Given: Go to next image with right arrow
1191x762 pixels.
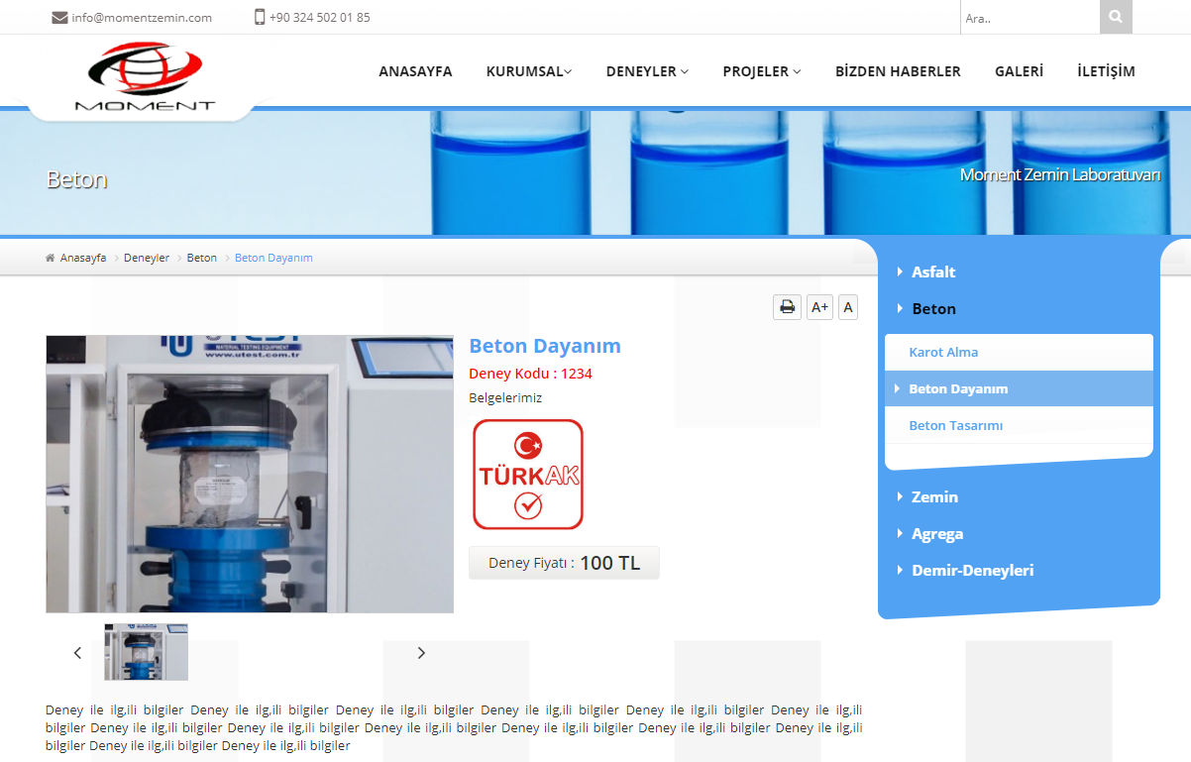Looking at the screenshot, I should tap(421, 652).
